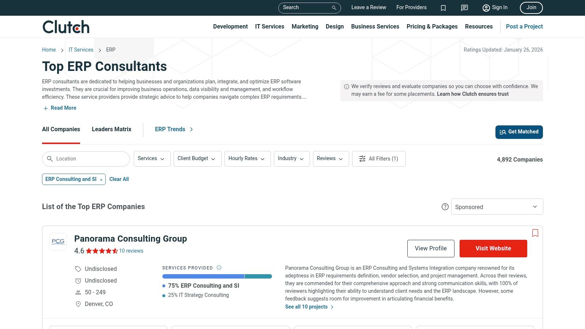
Task: Click the help icon beside Sponsored dropdown
Action: (445, 207)
